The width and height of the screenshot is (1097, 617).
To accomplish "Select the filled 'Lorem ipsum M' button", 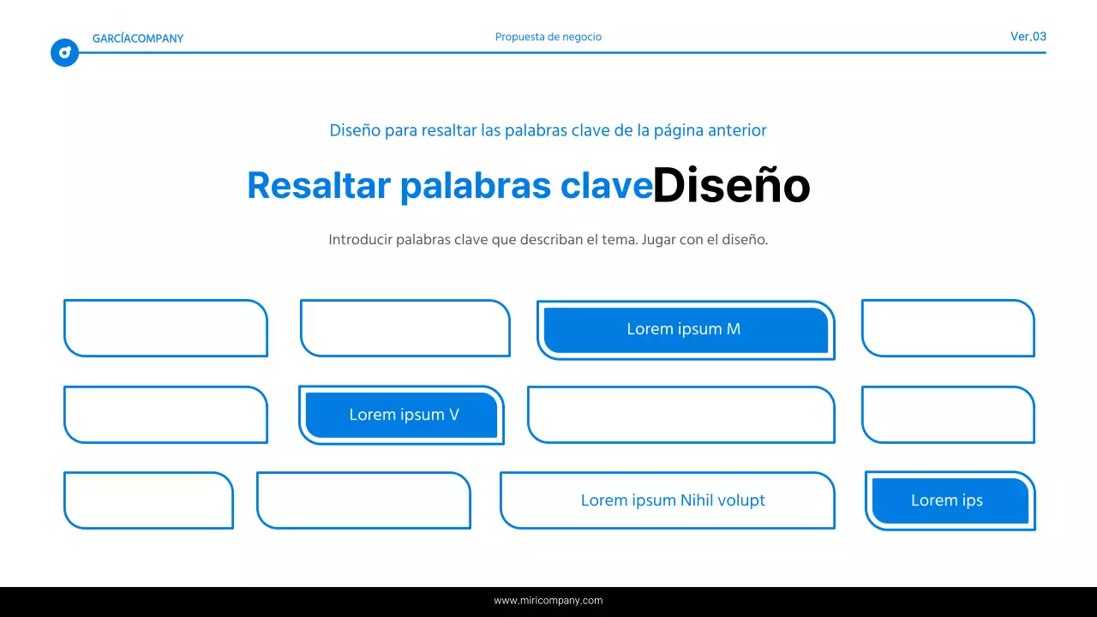I will [x=685, y=329].
